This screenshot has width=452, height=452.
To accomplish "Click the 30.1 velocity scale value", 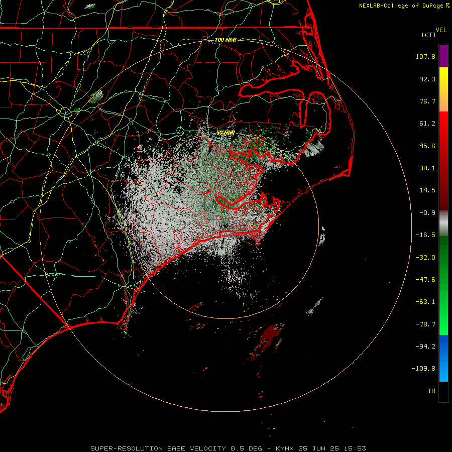I will tap(427, 168).
